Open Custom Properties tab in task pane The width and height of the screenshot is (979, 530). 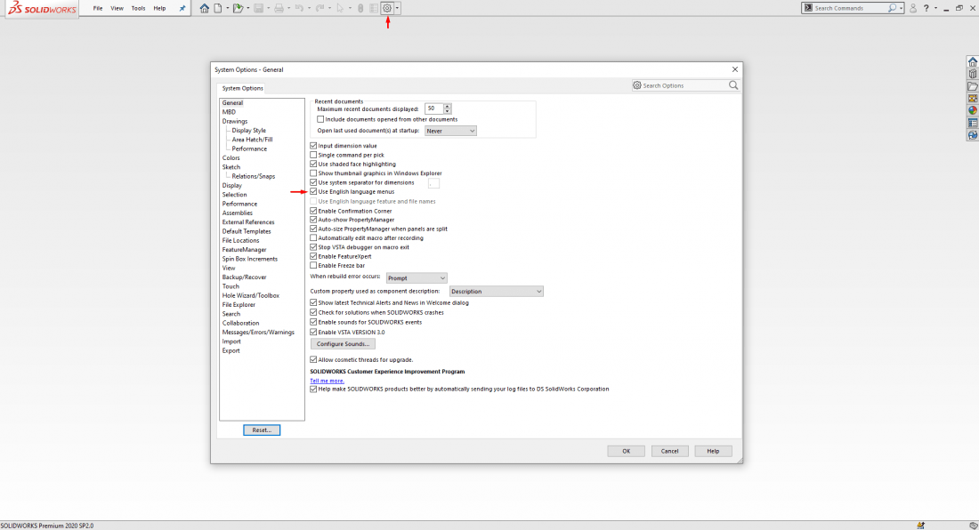pyautogui.click(x=972, y=123)
